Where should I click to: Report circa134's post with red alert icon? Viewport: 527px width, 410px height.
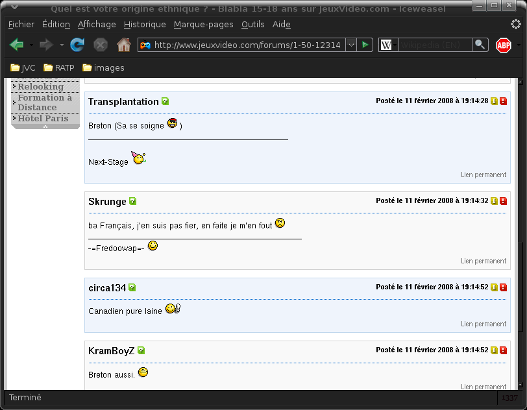point(503,287)
